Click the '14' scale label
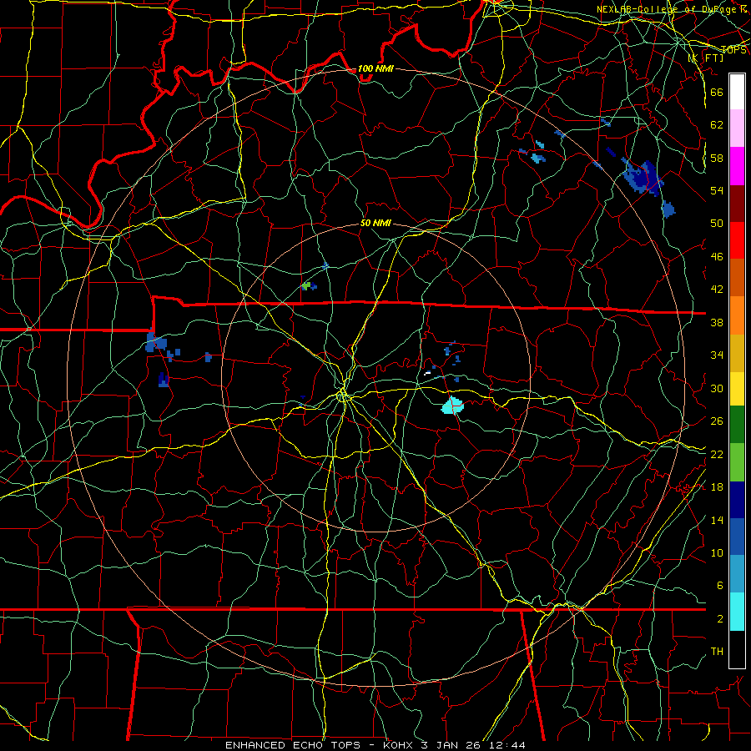 [x=717, y=520]
